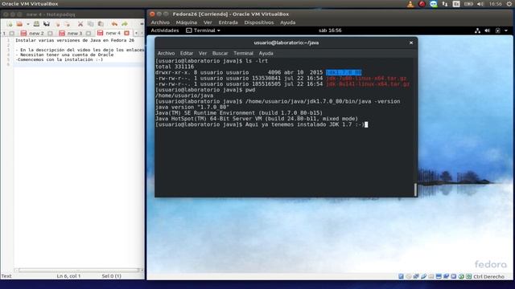The height and width of the screenshot is (289, 515).
Task: Open the Terminal app menu dropdown in Fedora bar
Action: (x=203, y=31)
